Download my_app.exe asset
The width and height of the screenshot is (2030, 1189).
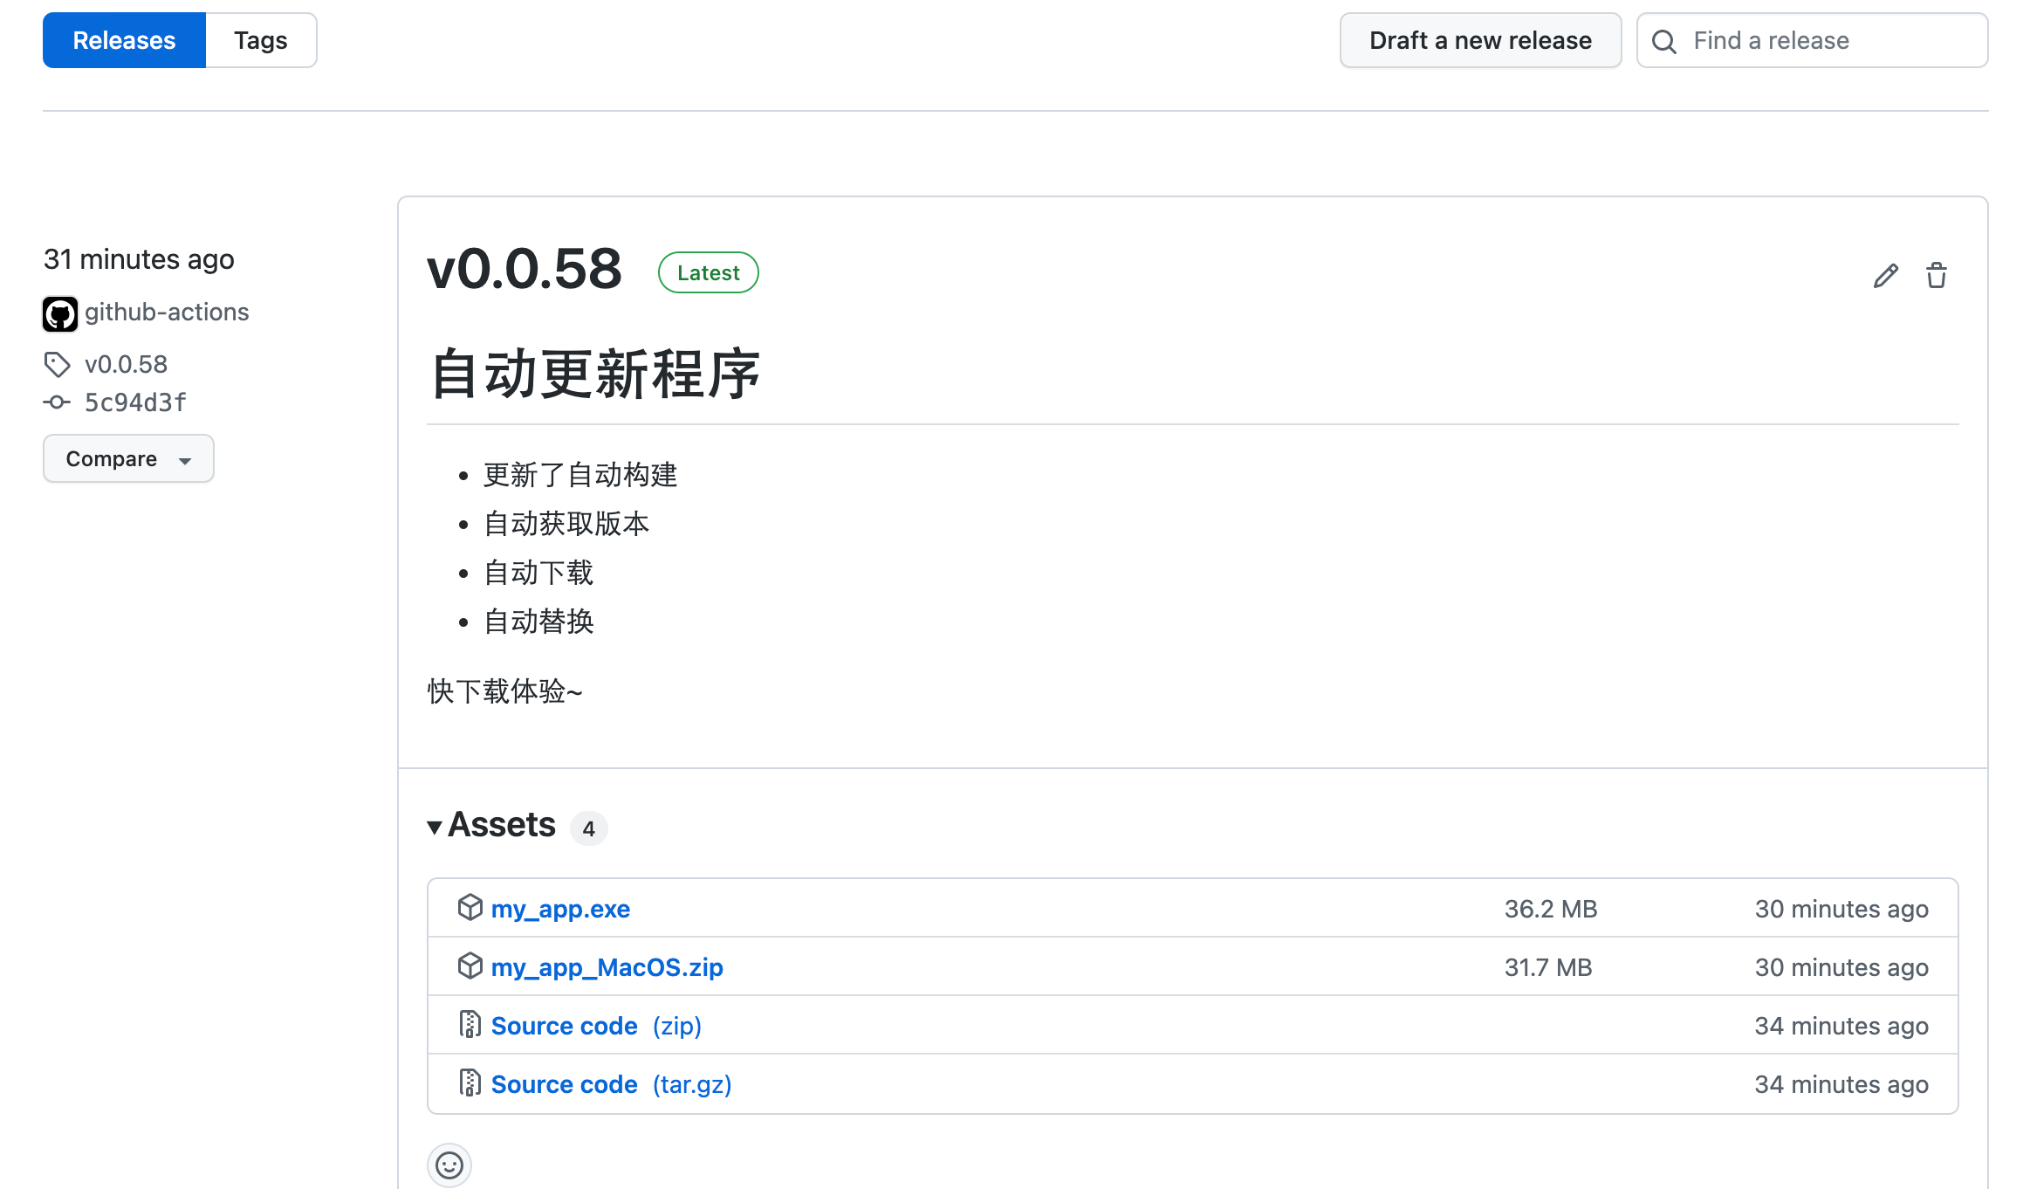pyautogui.click(x=560, y=909)
